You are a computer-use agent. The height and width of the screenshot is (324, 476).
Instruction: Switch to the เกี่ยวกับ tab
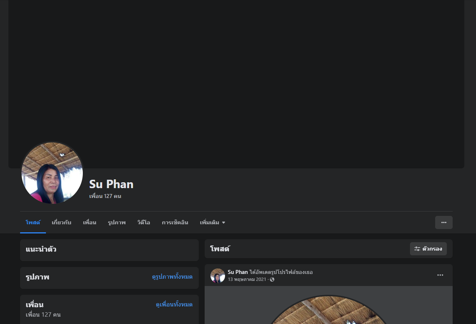62,222
